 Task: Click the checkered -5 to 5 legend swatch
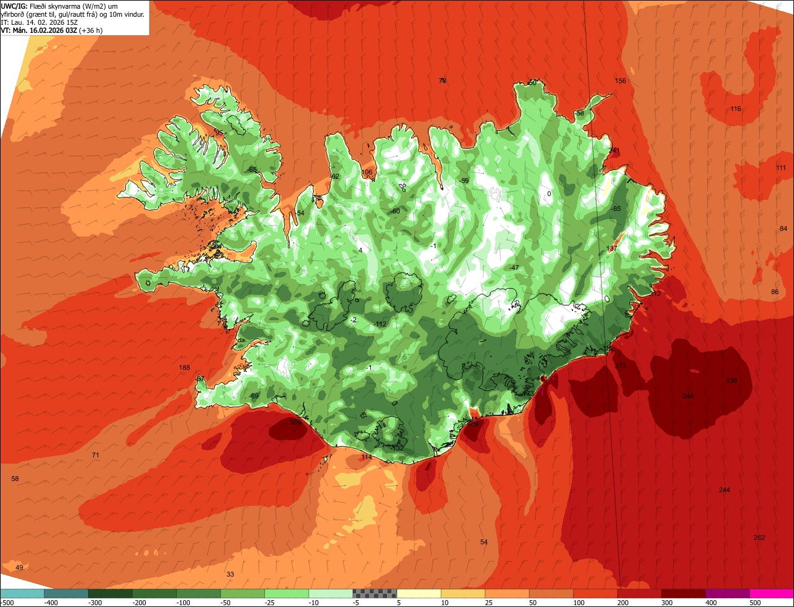(x=375, y=593)
